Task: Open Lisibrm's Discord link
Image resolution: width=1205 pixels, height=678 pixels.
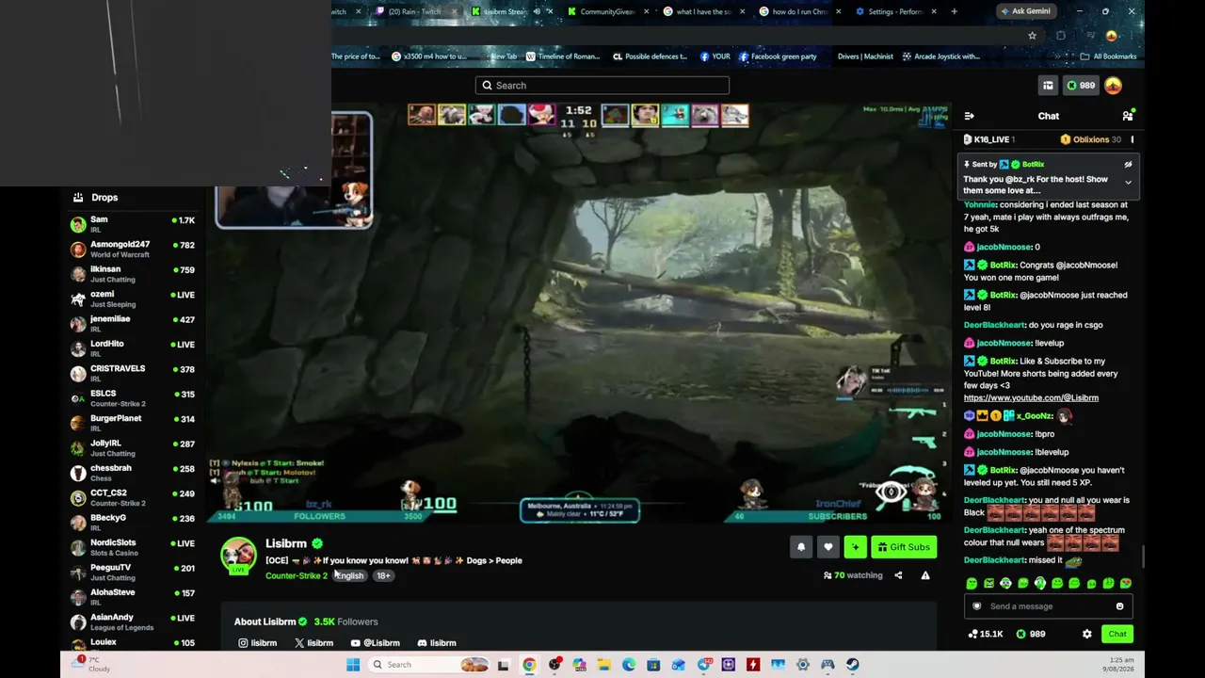Action: [437, 643]
